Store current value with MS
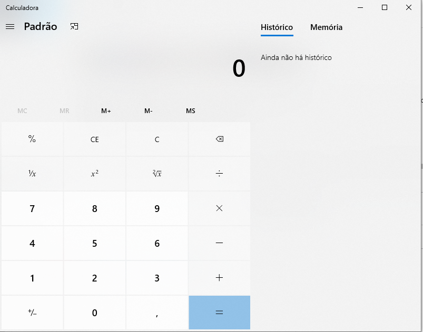 click(190, 111)
